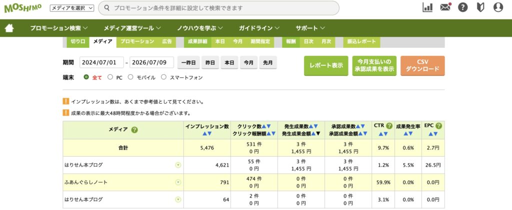Open the user account profile icon
This screenshot has height=210, width=512.
coord(498,7)
